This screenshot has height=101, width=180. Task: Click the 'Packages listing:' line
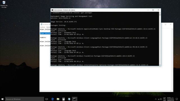coord(58,25)
